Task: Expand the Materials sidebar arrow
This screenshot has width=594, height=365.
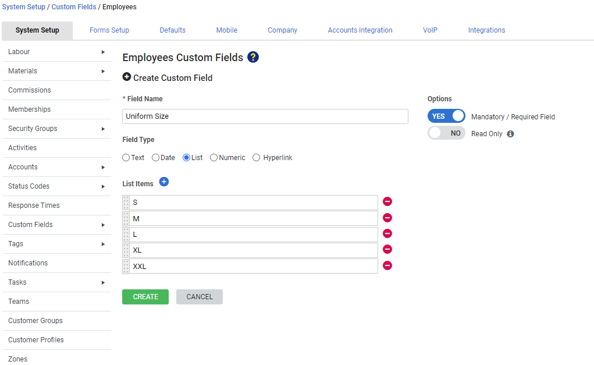Action: (x=103, y=71)
